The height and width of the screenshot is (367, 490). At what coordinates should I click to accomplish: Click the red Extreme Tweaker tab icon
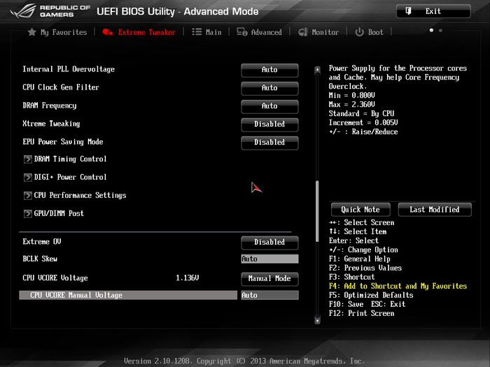tap(108, 32)
